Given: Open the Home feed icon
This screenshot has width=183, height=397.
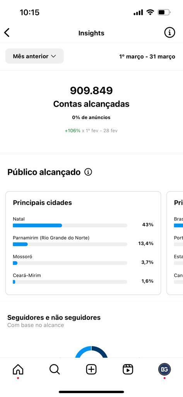Looking at the screenshot, I should pos(18,369).
